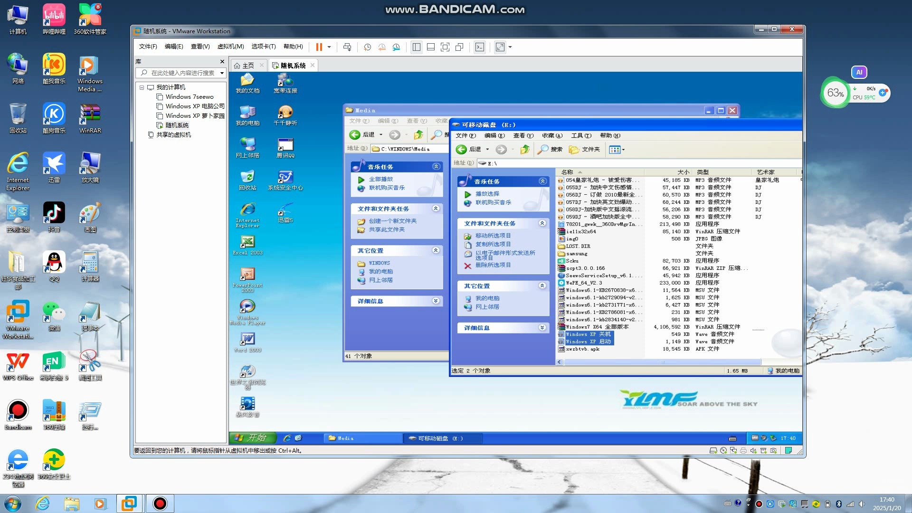Screen dimensions: 912x513
Task: Open the 虚拟机(M) menu in VMware
Action: click(230, 47)
